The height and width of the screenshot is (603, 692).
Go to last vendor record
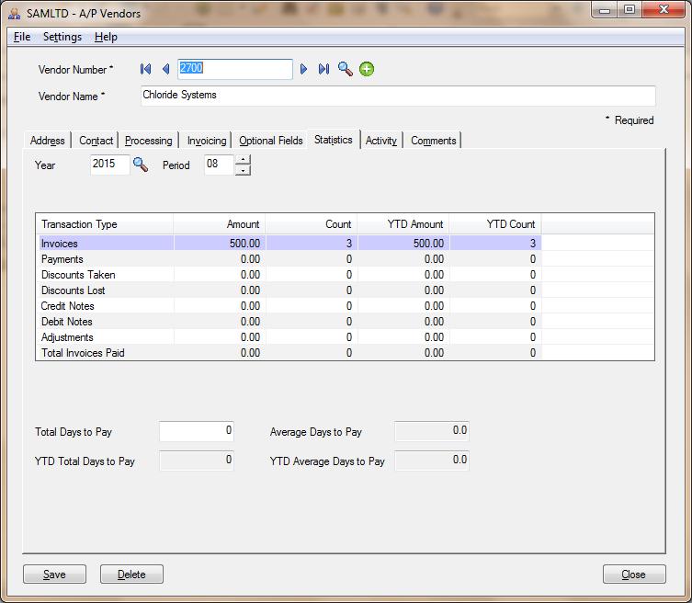click(x=323, y=69)
